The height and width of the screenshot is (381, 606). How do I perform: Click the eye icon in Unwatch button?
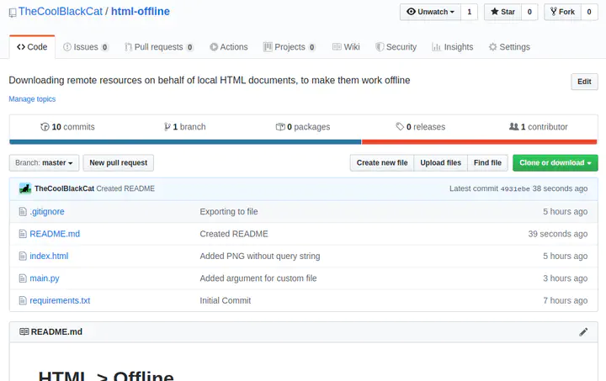(x=411, y=12)
